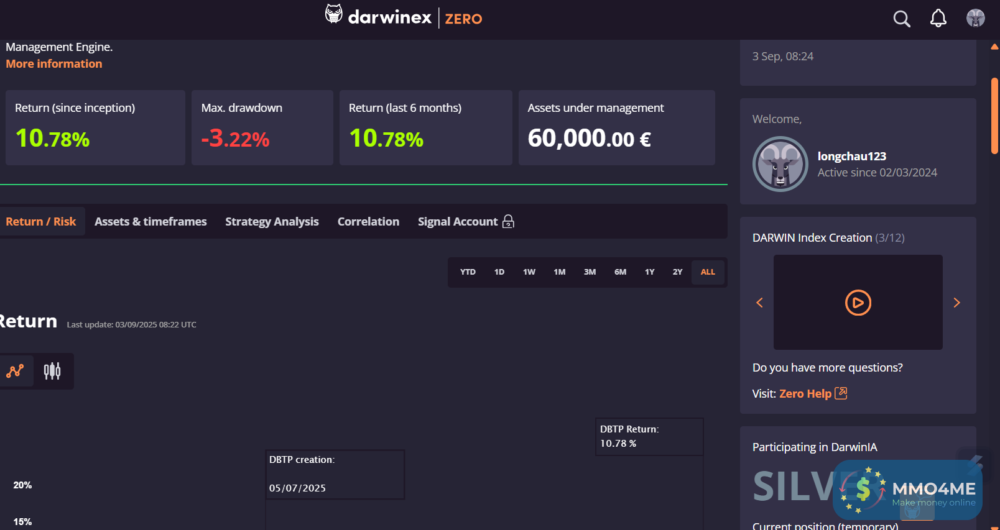Select the 1W time range
The height and width of the screenshot is (530, 1000).
click(x=529, y=272)
